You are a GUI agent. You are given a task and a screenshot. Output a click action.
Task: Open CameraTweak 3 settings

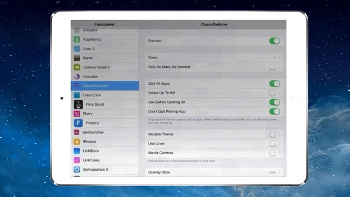click(105, 67)
